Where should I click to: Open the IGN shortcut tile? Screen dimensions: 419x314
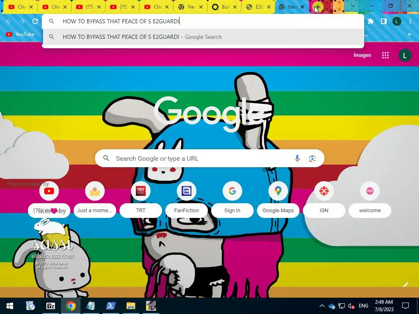[x=324, y=200]
